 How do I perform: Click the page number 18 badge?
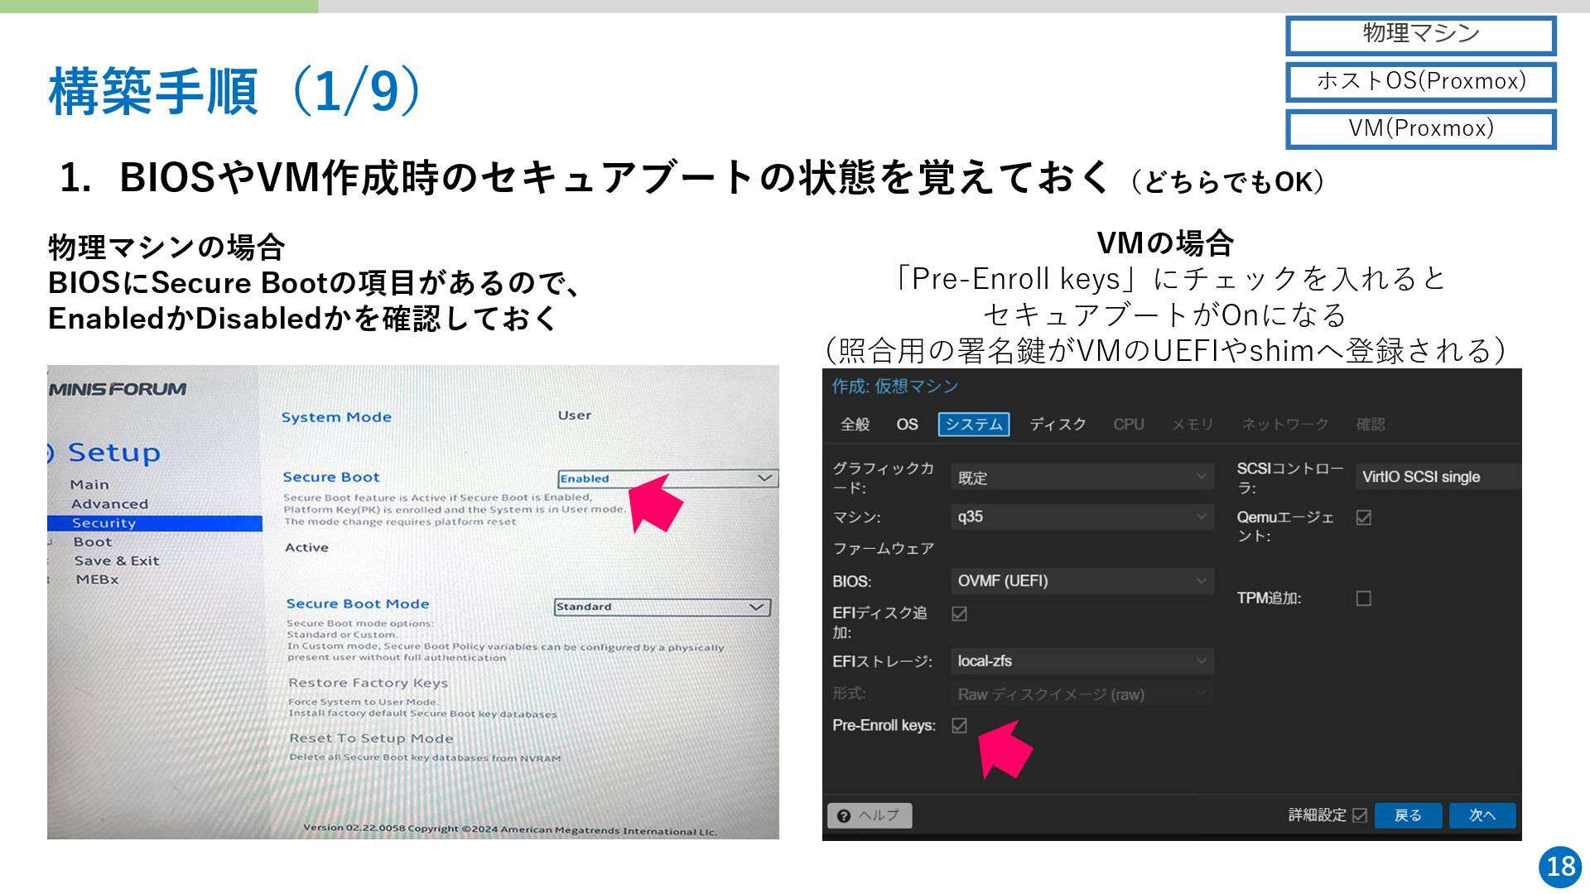(x=1560, y=866)
